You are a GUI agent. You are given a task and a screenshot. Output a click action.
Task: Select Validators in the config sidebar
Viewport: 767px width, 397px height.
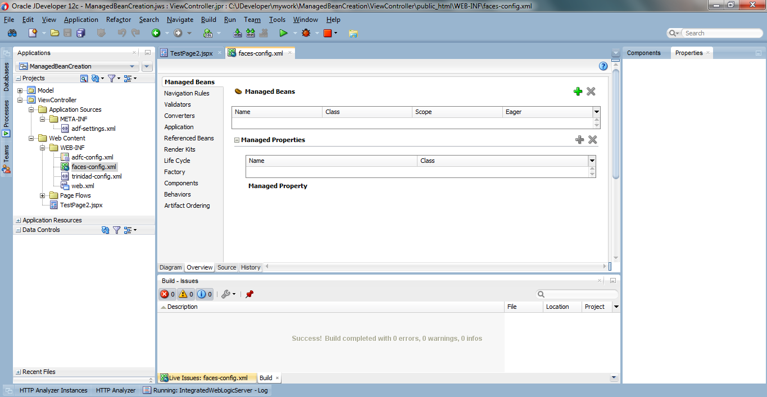(177, 104)
